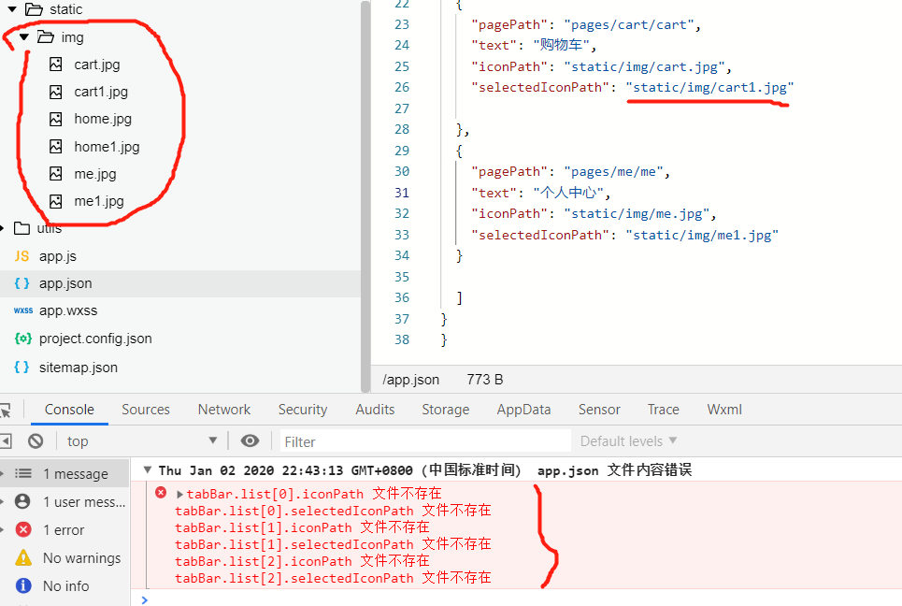The height and width of the screenshot is (606, 902).
Task: Click the console prompt chevron
Action: pos(144,600)
